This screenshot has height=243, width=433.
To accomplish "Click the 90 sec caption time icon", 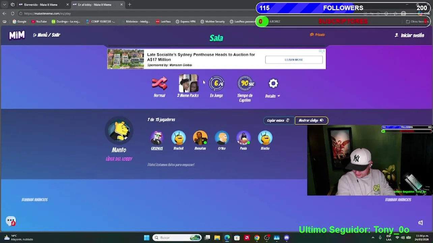I will tap(246, 83).
